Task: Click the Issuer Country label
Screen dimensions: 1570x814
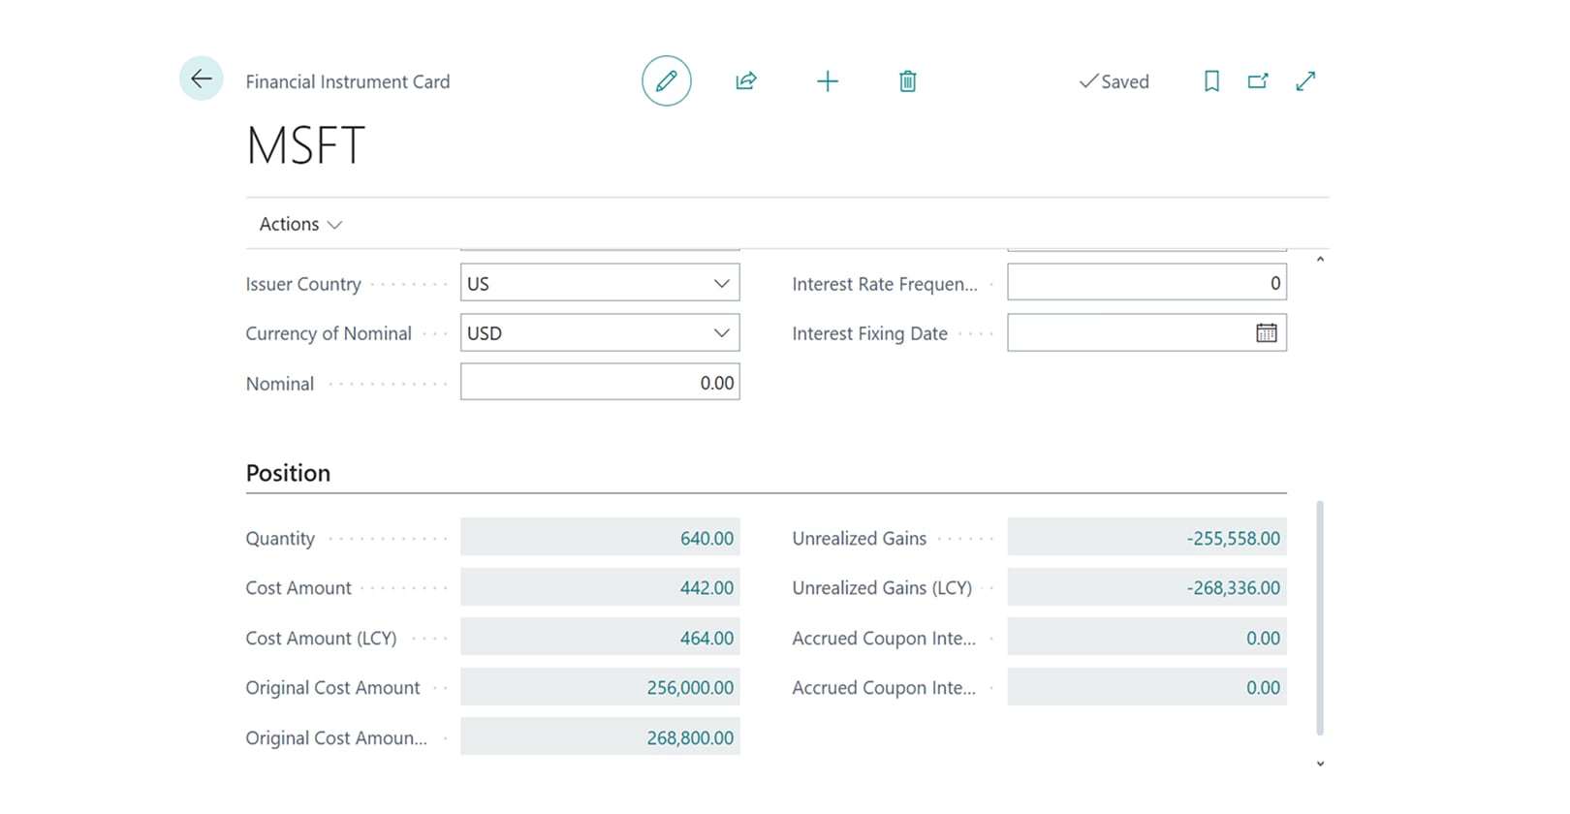Action: click(x=303, y=284)
